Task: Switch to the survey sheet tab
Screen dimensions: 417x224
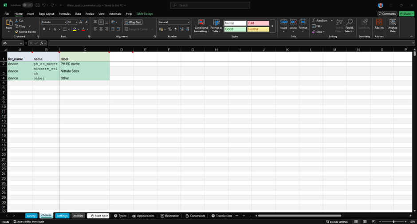Action: (x=31, y=216)
